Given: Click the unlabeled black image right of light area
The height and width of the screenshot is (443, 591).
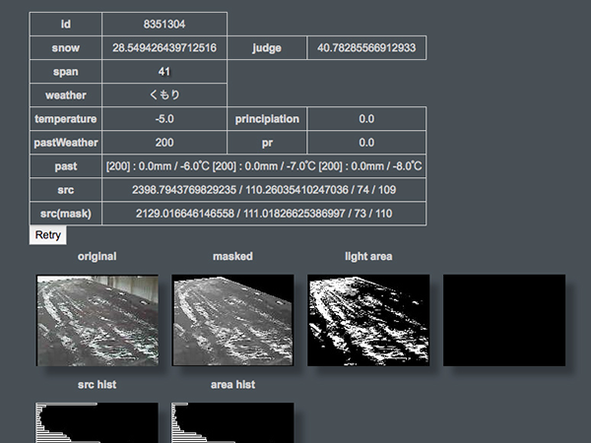Looking at the screenshot, I should (504, 321).
